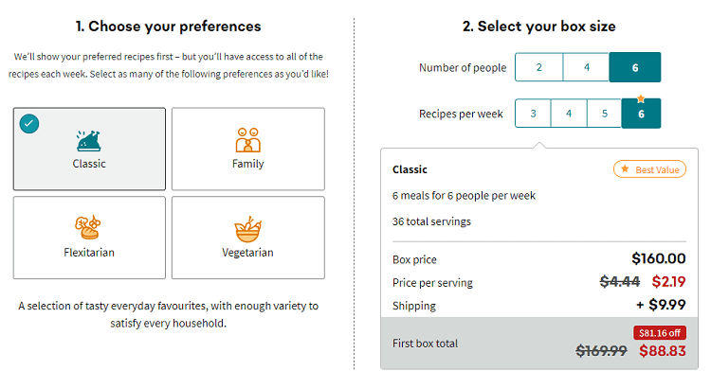Toggle the Vegetarian preference label
This screenshot has height=371, width=711.
pos(247,253)
